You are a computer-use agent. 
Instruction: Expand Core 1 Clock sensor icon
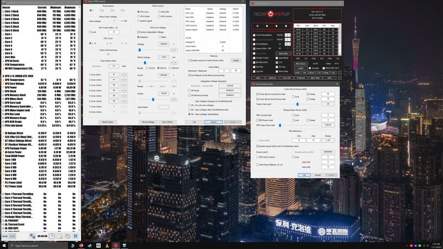click(3, 12)
